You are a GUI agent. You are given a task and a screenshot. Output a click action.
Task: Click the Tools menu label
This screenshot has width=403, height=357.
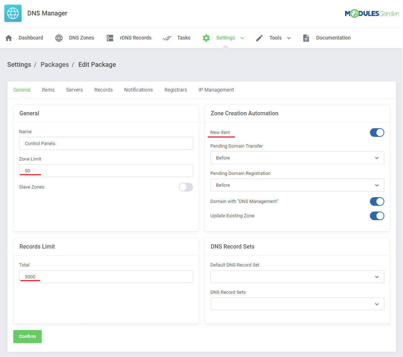[x=275, y=38]
